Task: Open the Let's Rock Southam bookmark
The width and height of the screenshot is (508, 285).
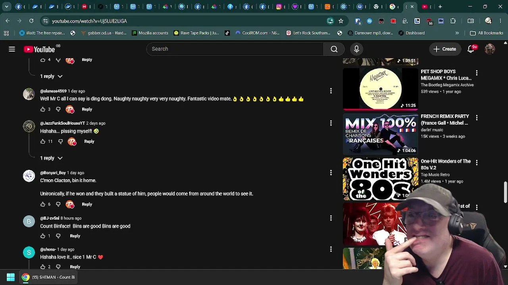Action: 308,33
